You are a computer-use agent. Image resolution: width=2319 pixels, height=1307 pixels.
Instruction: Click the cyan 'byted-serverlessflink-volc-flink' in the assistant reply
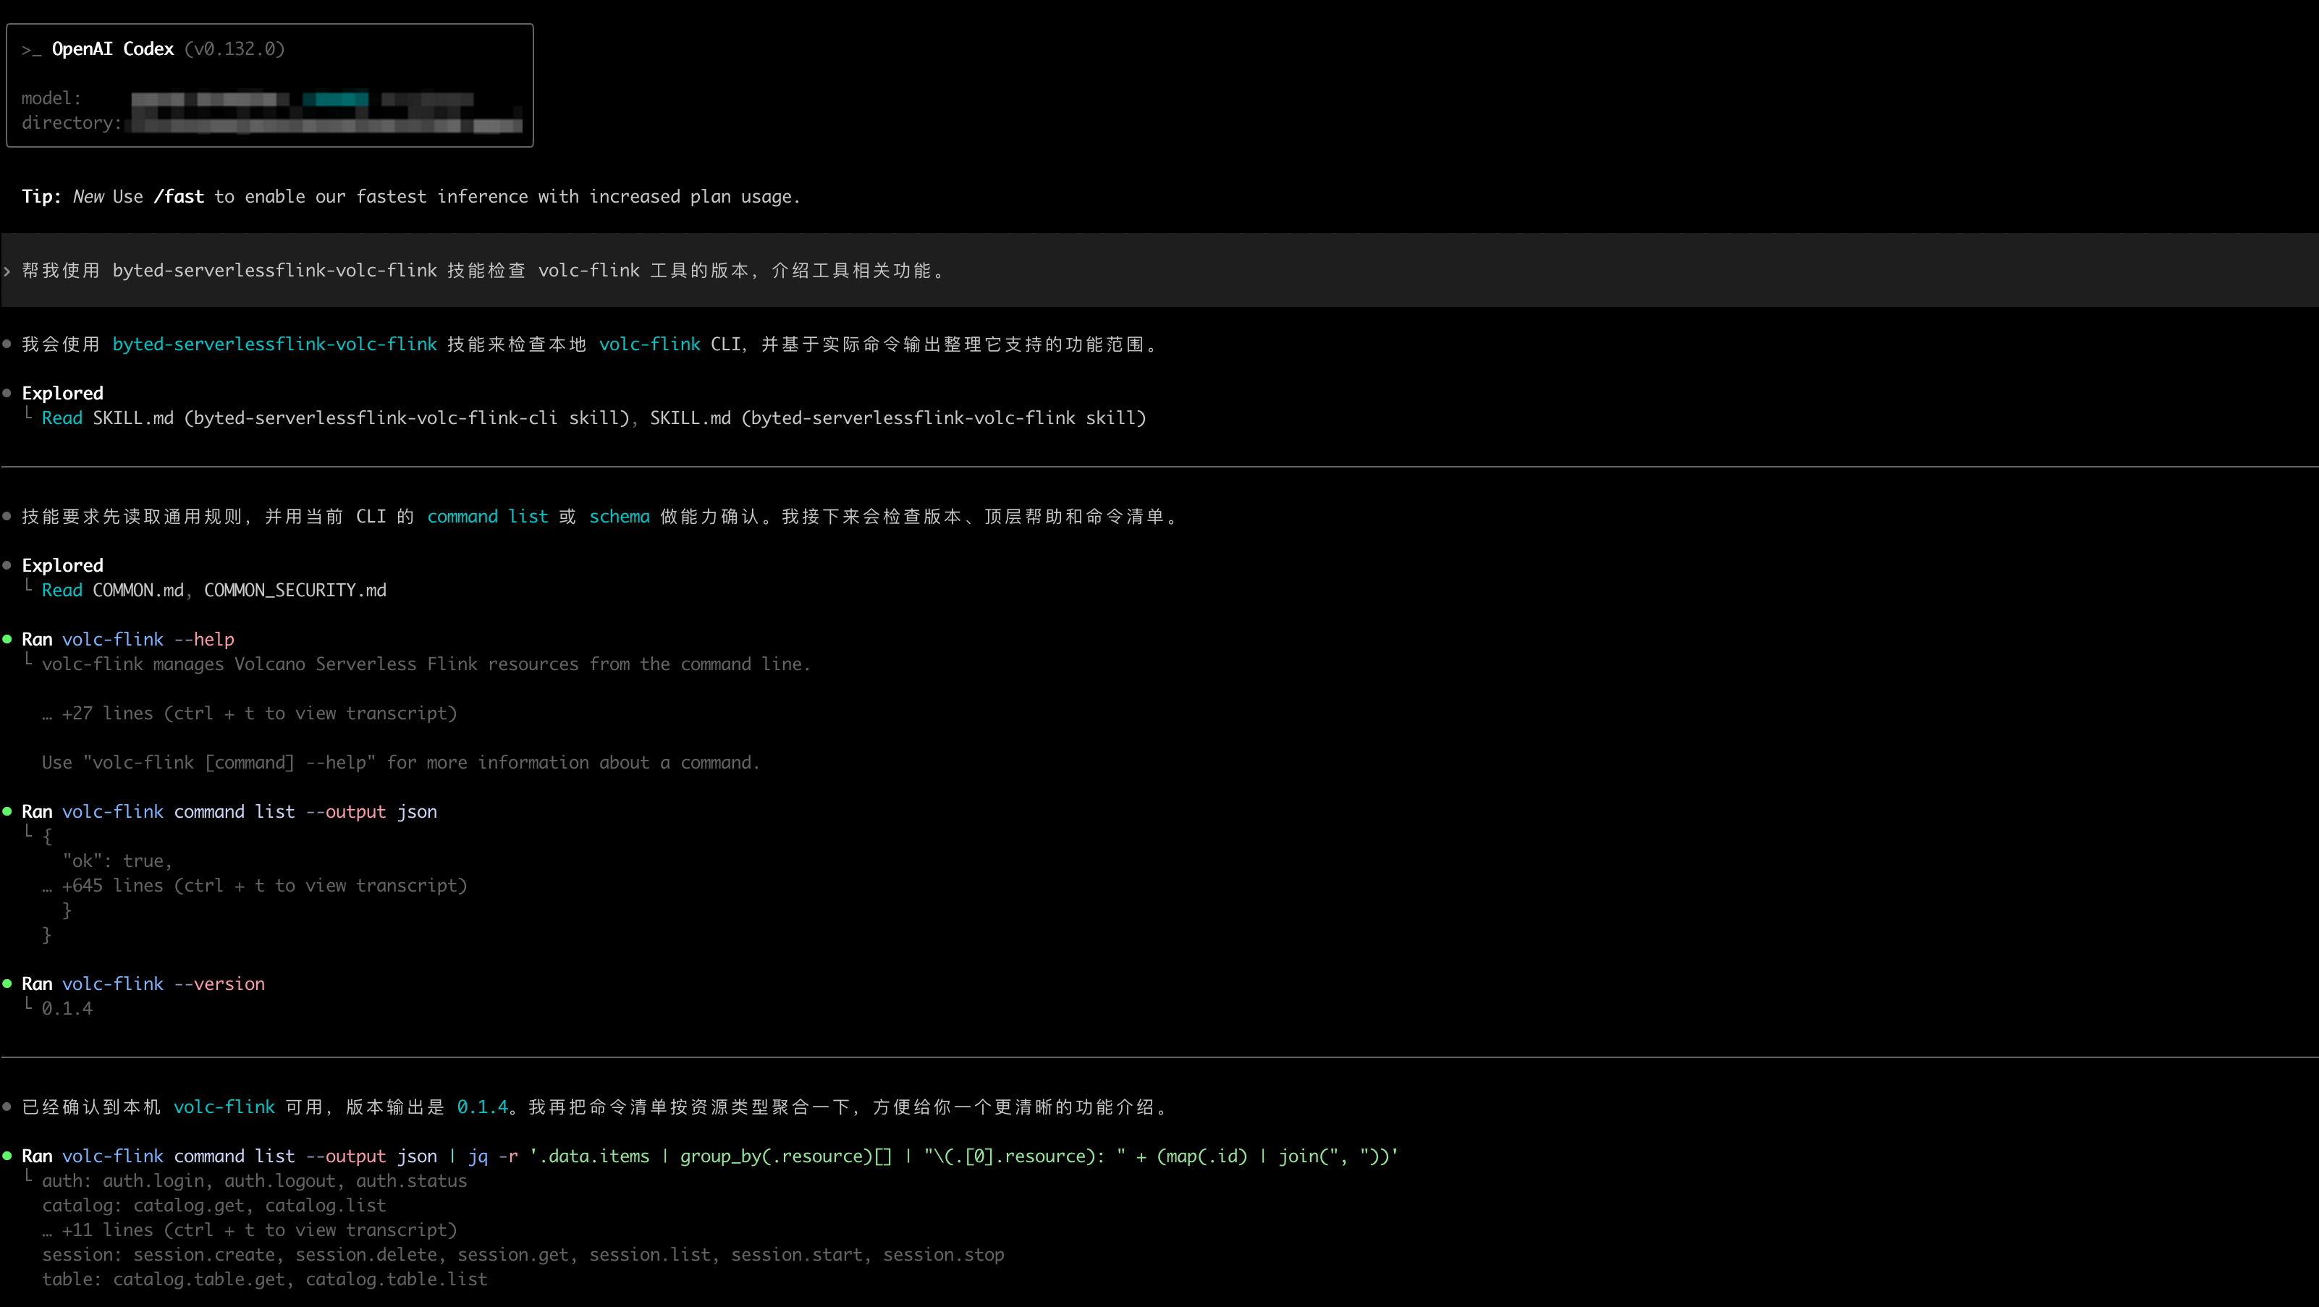274,344
